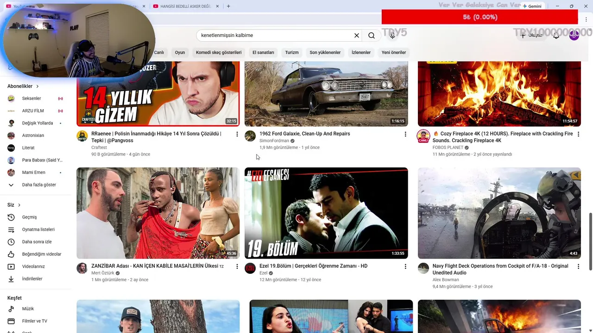The height and width of the screenshot is (333, 593).
Task: Open the Ezel channel avatar
Action: pos(250,268)
